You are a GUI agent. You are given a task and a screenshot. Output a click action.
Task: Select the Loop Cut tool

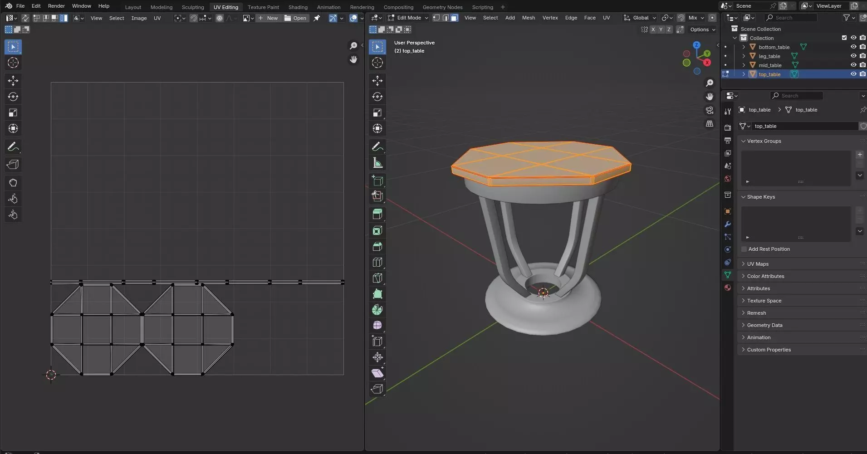point(377,262)
